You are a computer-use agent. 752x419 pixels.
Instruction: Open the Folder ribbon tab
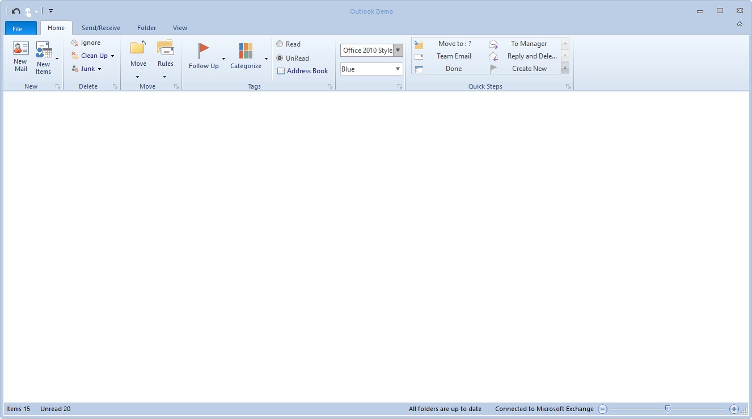click(x=147, y=28)
